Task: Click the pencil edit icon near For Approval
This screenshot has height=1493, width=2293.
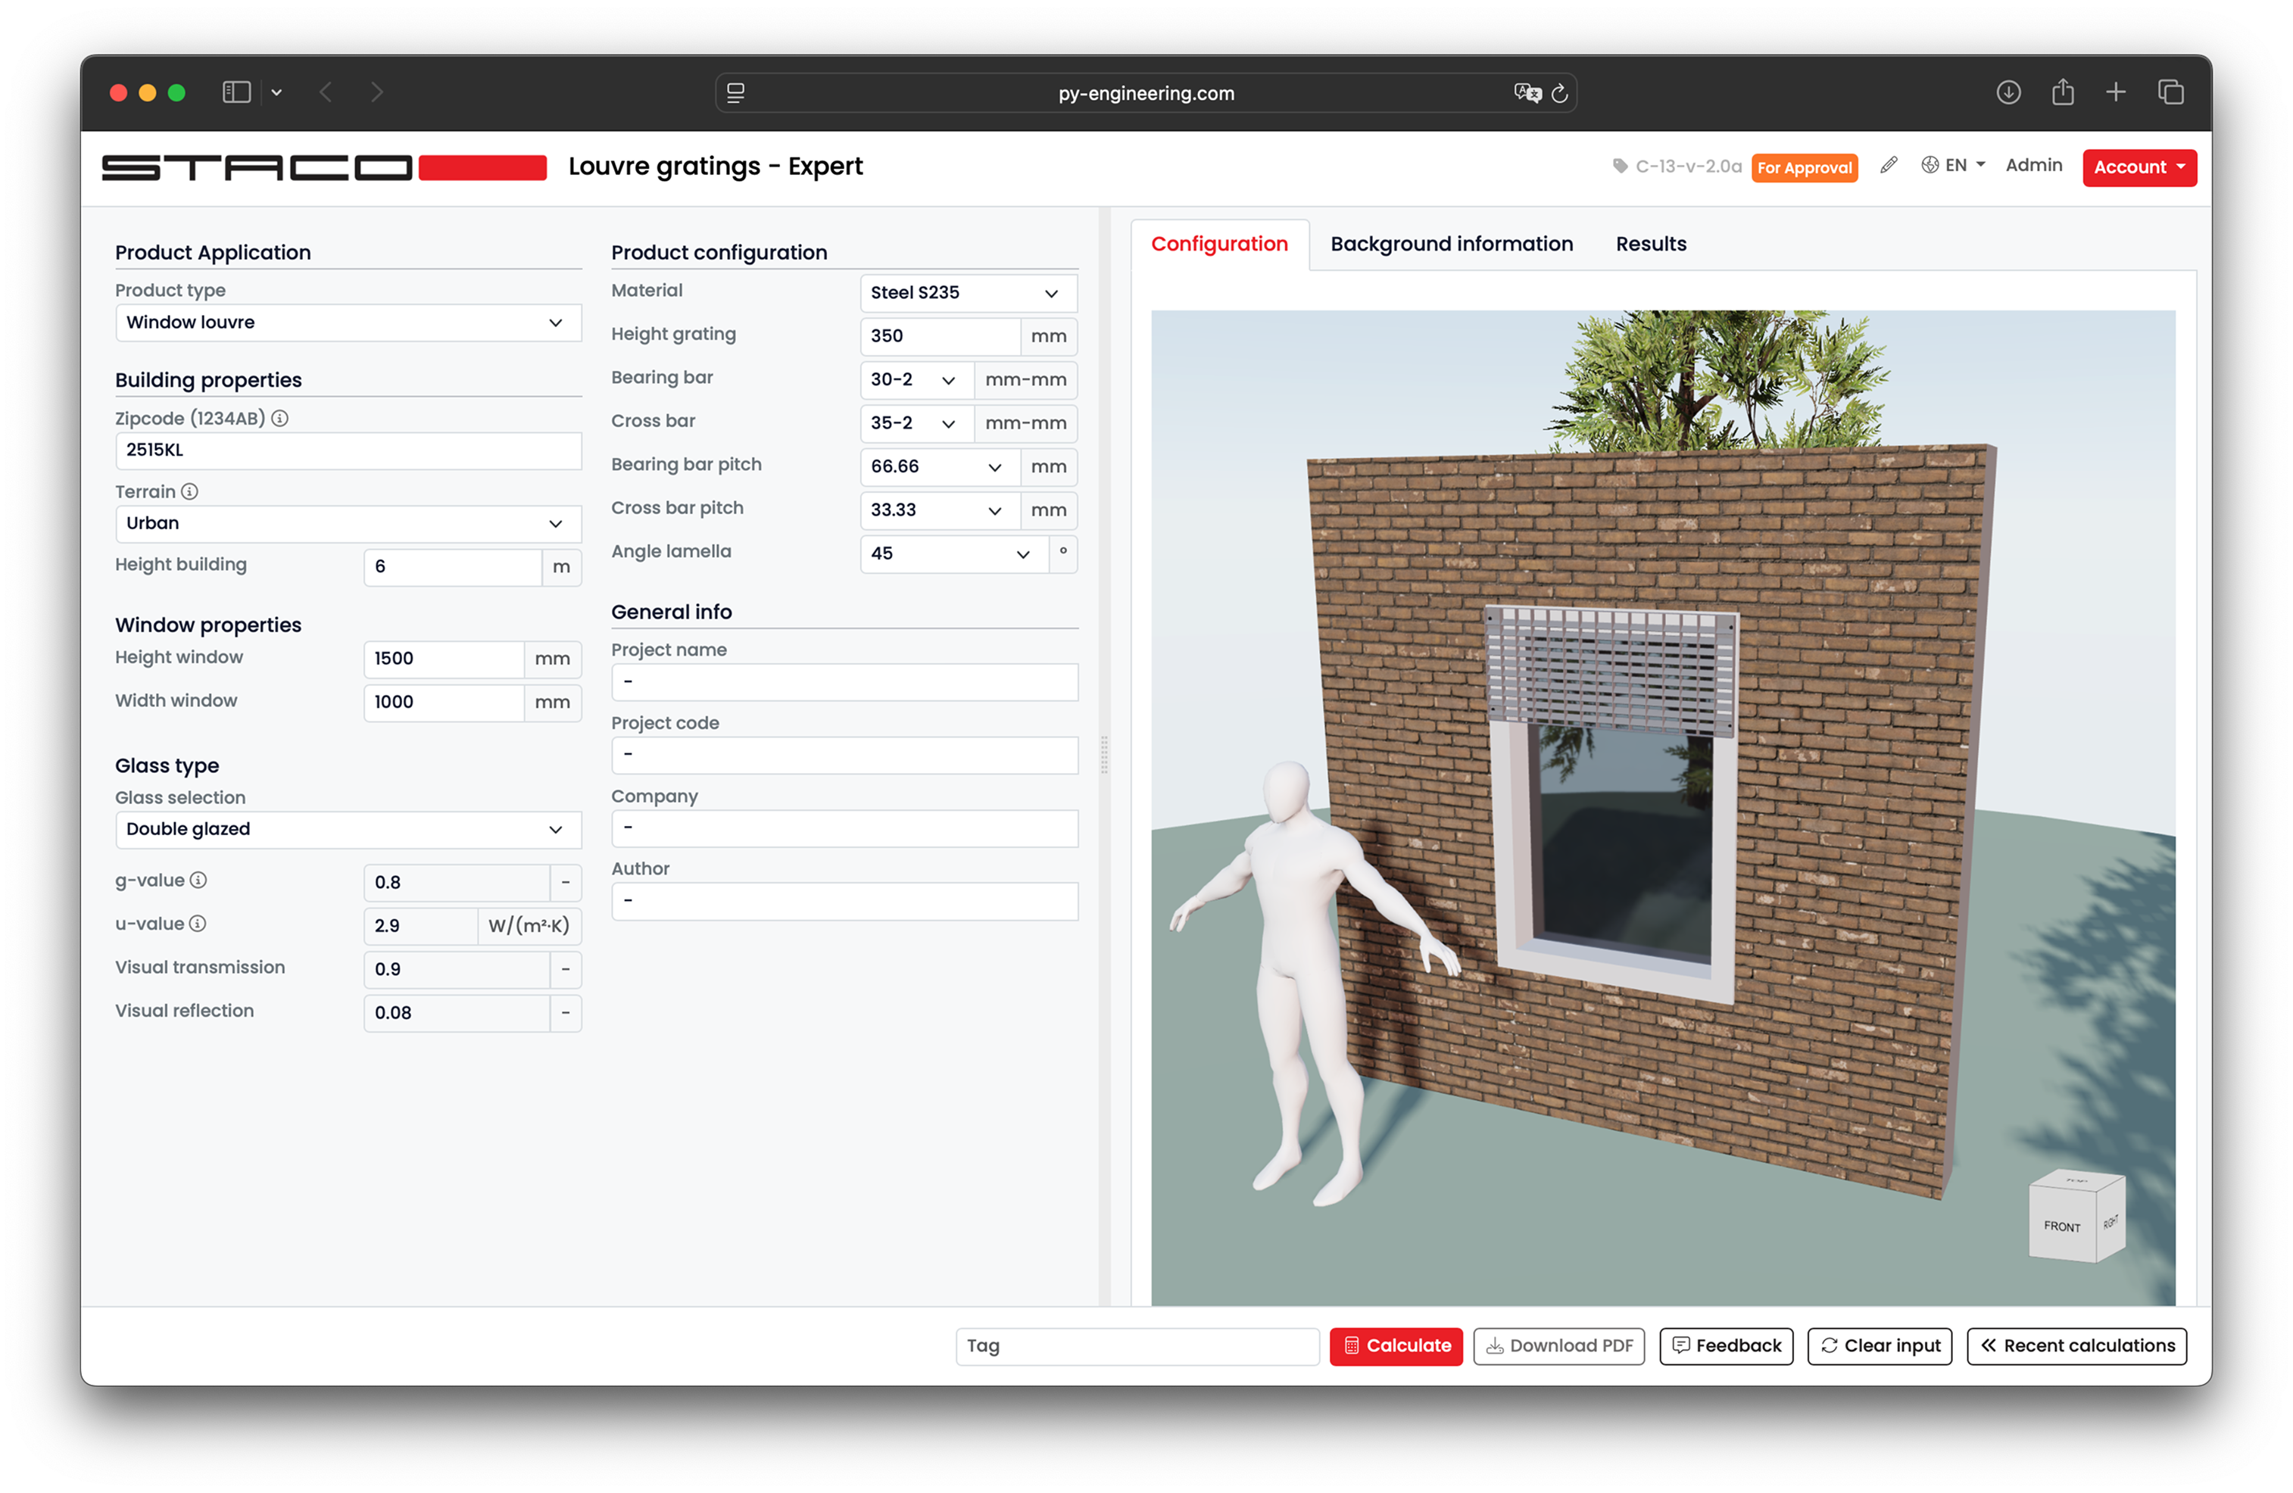Action: (1889, 166)
